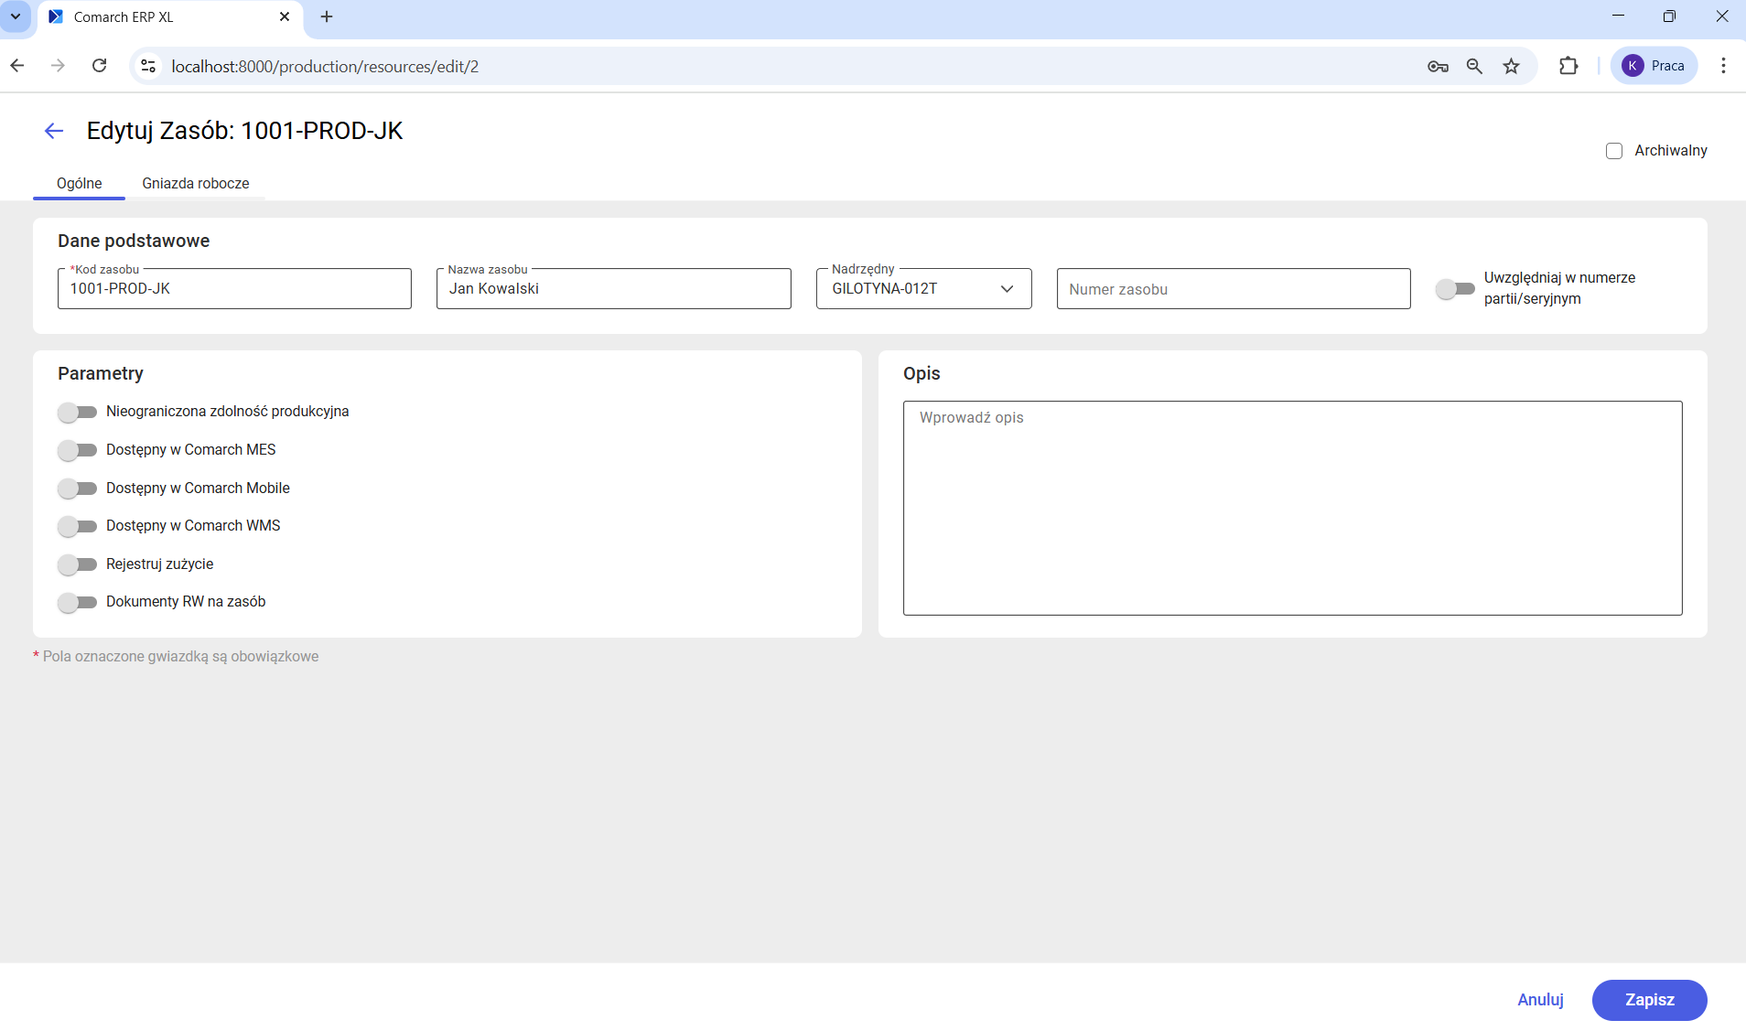Open the Praca profile menu
Viewport: 1746px width, 1031px height.
[1654, 66]
